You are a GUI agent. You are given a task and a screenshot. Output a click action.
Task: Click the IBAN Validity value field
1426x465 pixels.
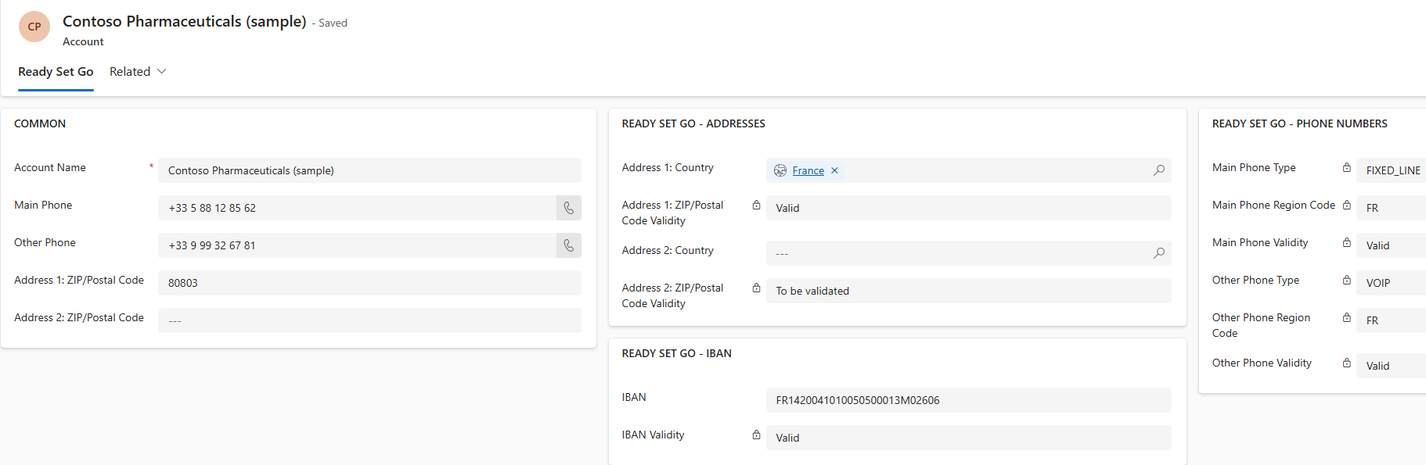[968, 438]
